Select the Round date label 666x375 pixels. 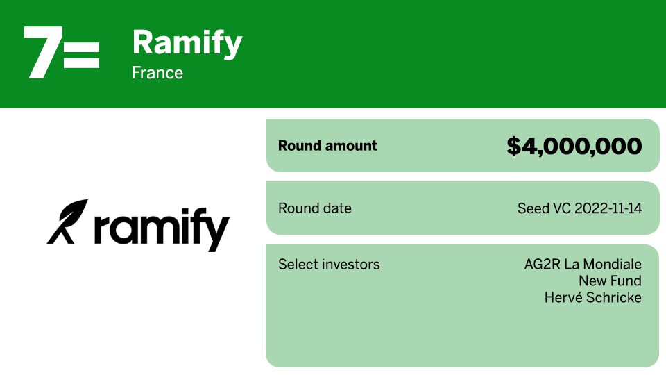click(315, 208)
